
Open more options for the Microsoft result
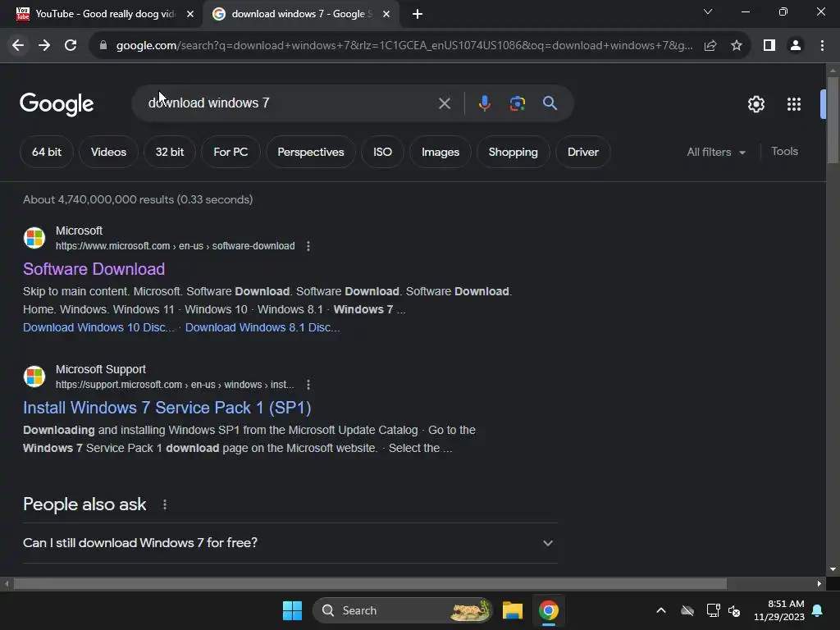308,246
